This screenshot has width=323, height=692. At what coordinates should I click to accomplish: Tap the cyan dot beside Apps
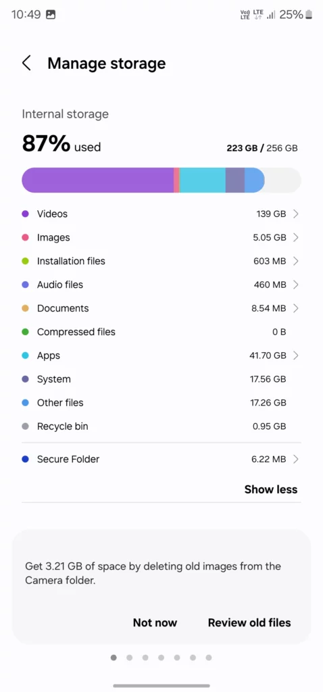point(25,355)
